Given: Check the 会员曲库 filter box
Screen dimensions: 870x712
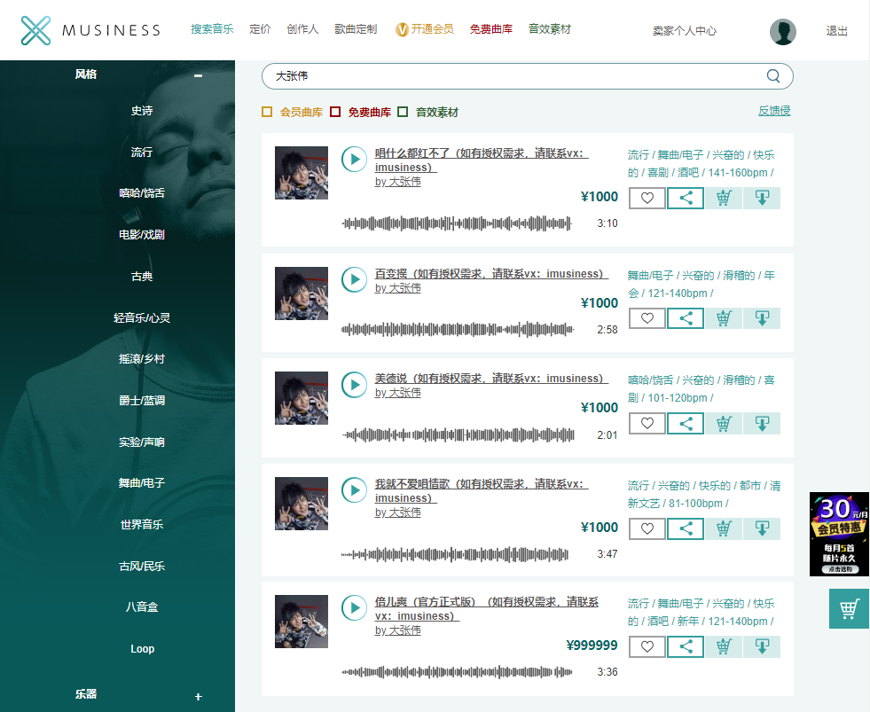Looking at the screenshot, I should pos(267,112).
